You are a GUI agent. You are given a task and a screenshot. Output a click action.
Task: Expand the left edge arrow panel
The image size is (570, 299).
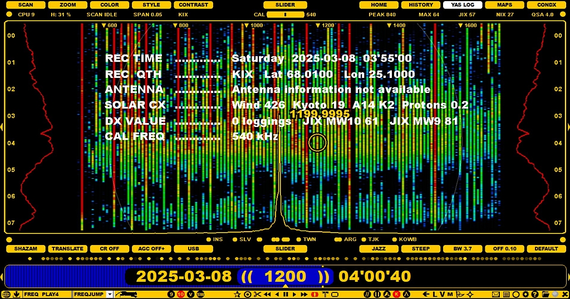(2, 128)
